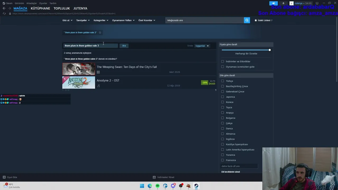Click the Oyun Ekle plus icon
338x190 pixels.
coord(4,177)
